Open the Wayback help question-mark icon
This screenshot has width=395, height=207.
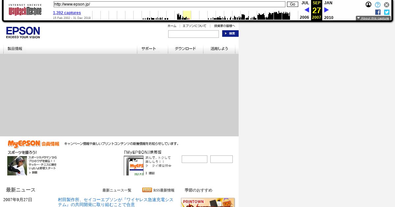pyautogui.click(x=378, y=5)
